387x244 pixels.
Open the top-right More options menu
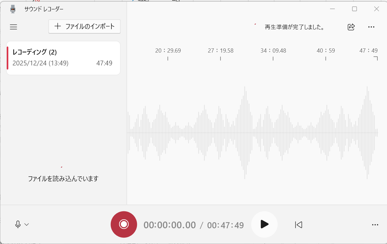coord(371,27)
